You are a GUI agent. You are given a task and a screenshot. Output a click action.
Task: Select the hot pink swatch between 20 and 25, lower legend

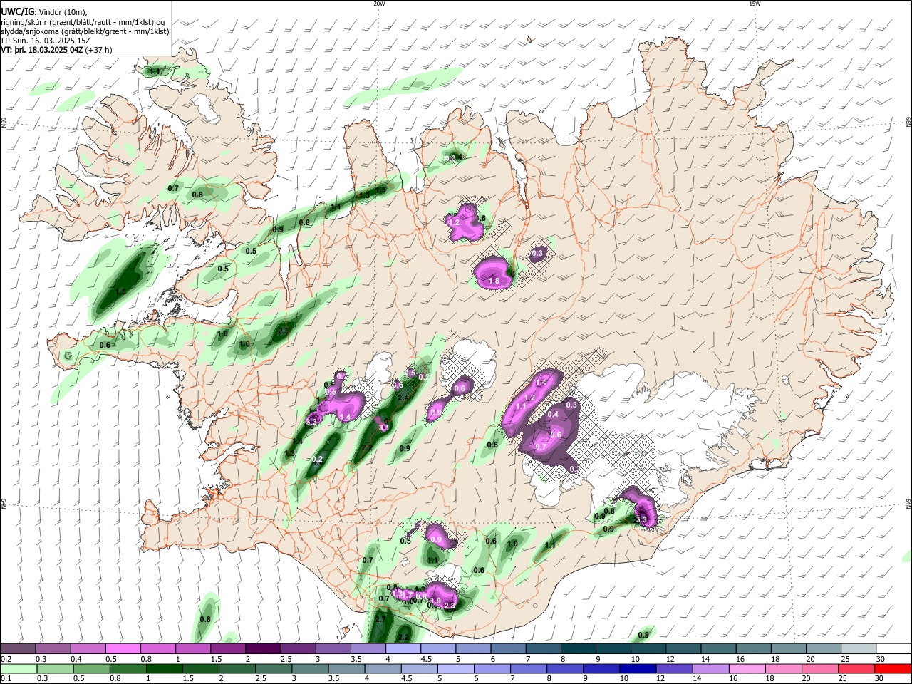coord(820,668)
